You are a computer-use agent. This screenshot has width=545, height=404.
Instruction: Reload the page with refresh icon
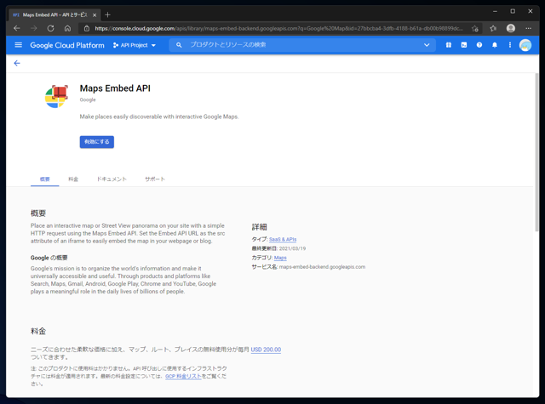point(51,28)
